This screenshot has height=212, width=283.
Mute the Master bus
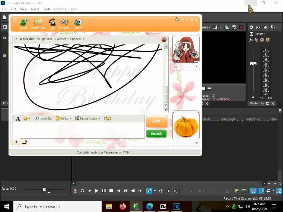(x=262, y=40)
